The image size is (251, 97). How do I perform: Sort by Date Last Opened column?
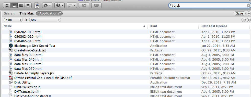pyautogui.click(x=214, y=26)
